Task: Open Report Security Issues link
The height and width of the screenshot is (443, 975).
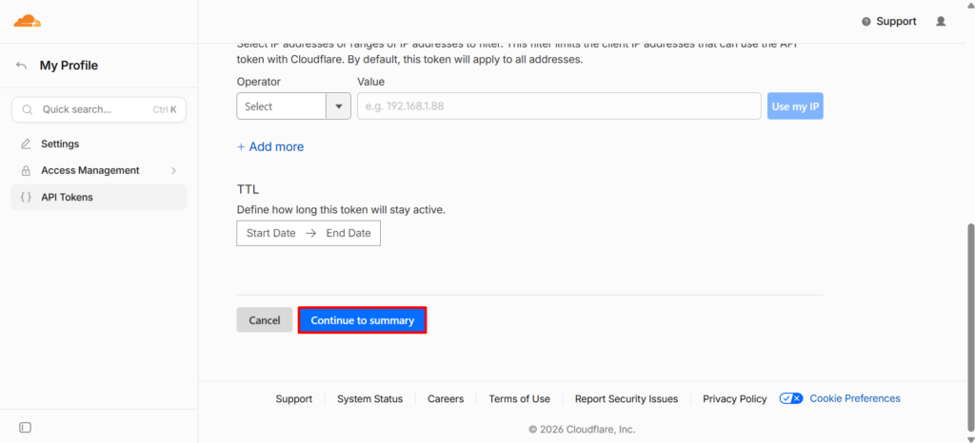Action: [627, 399]
